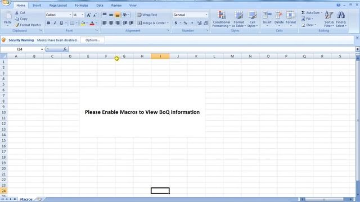
Task: Apply the Comma Style format
Action: (x=192, y=23)
